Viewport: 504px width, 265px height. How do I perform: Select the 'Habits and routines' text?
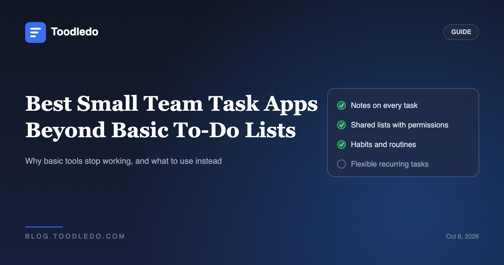point(383,144)
